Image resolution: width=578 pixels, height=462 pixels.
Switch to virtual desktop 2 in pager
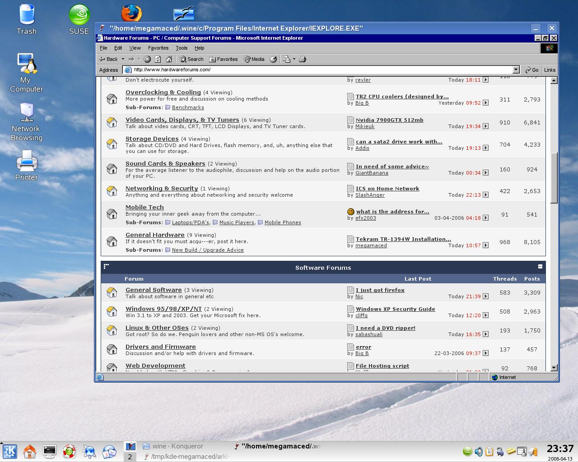130,457
